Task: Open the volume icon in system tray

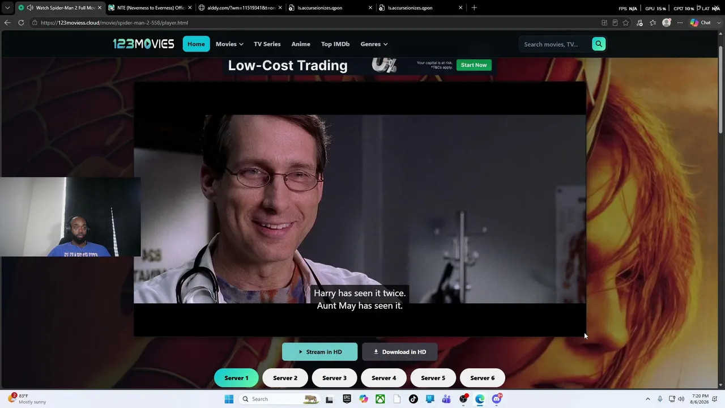Action: pyautogui.click(x=681, y=399)
